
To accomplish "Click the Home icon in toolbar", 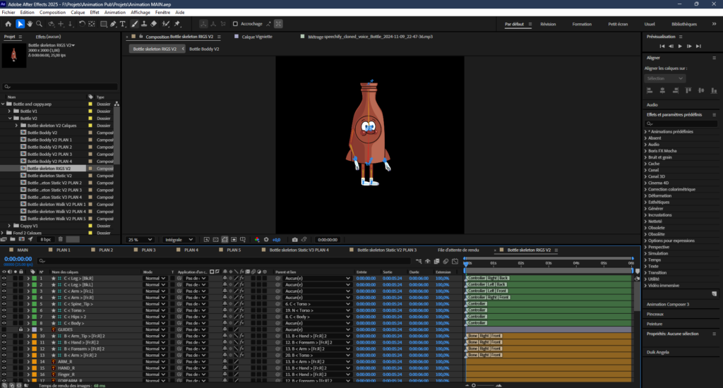I will pyautogui.click(x=8, y=24).
